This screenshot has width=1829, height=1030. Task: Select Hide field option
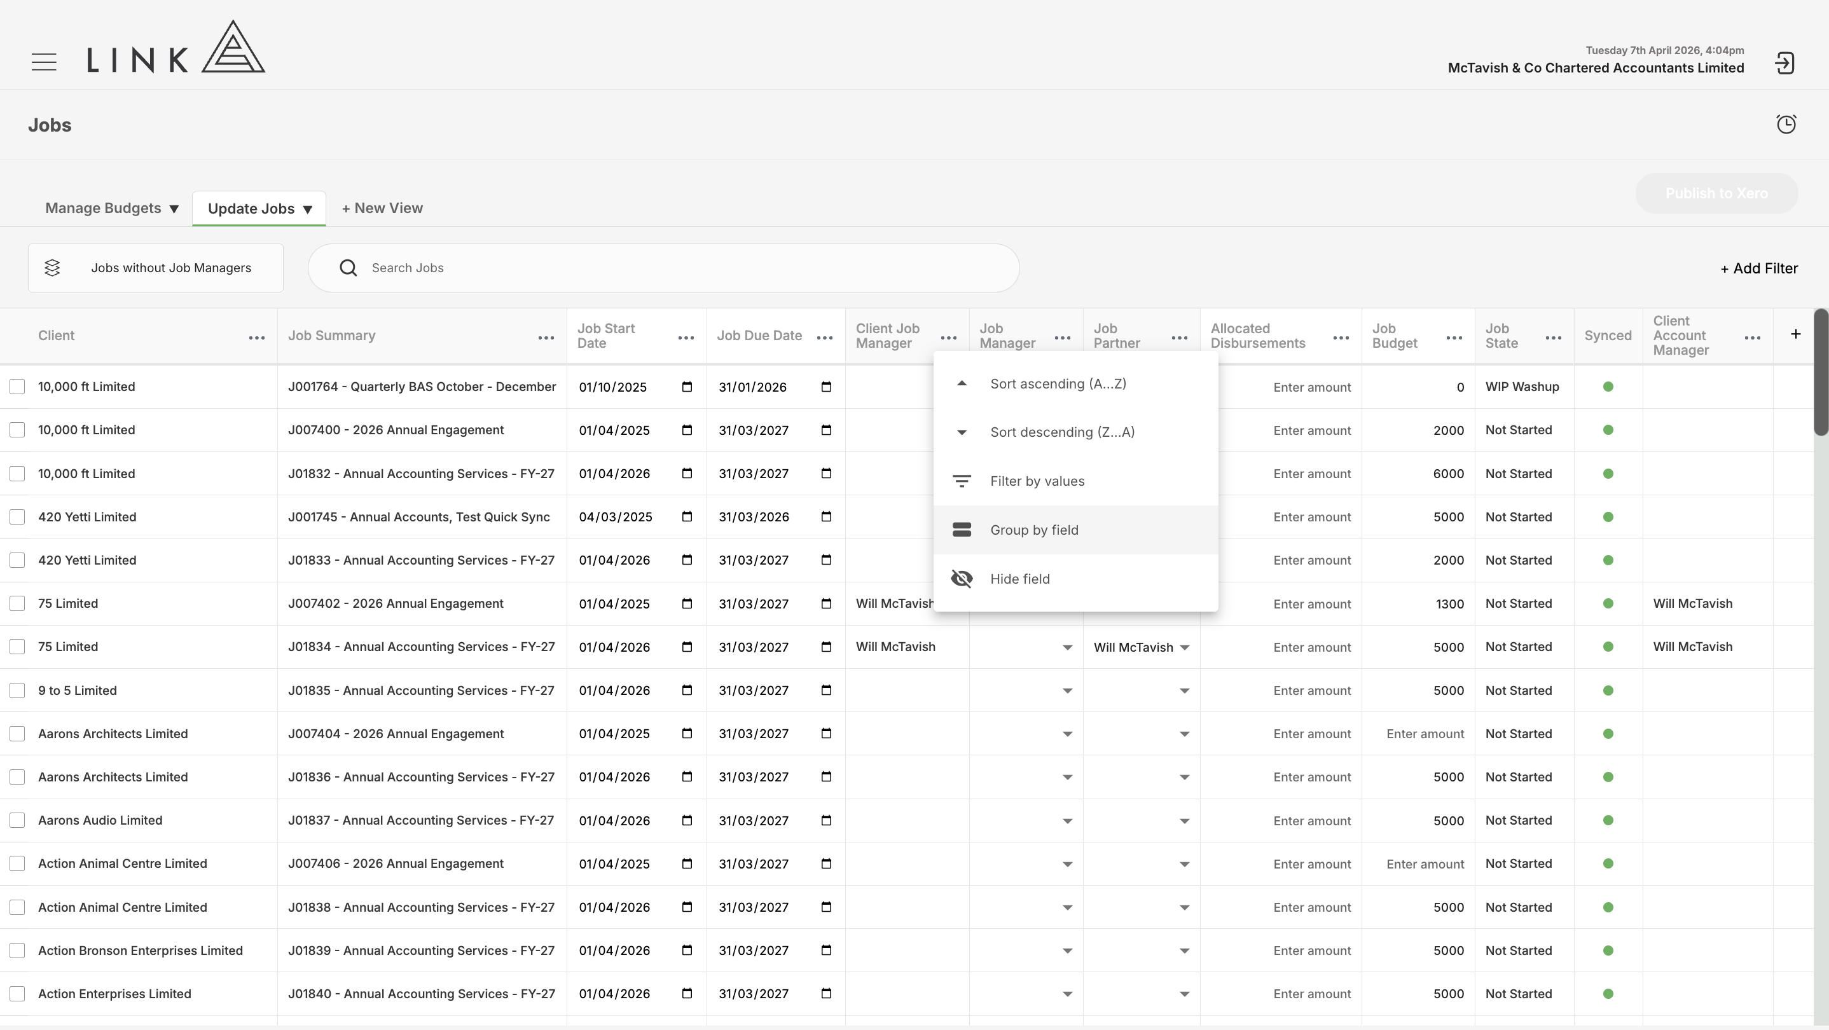1075,579
